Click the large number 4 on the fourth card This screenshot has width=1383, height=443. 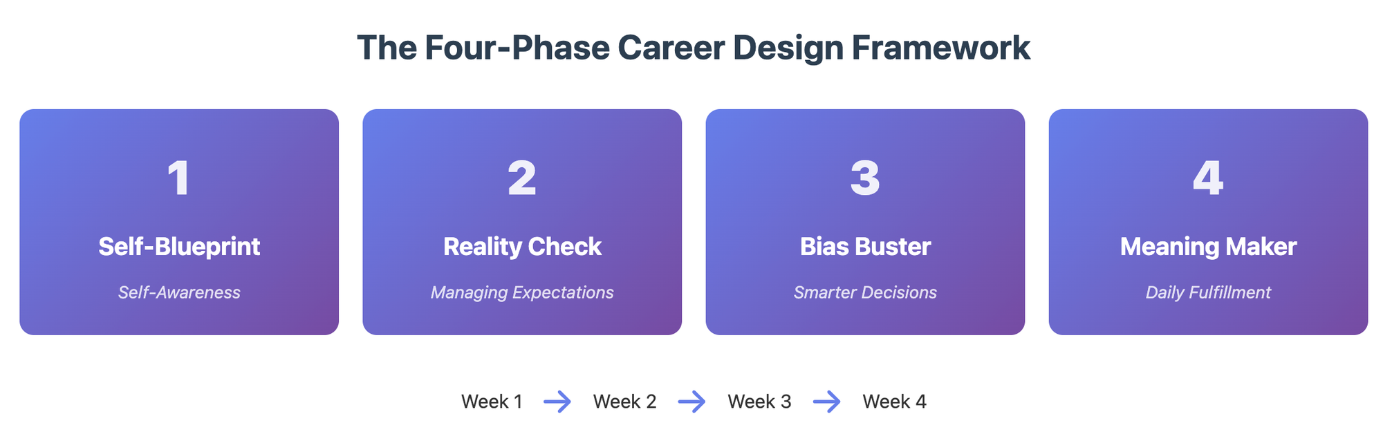click(1208, 178)
